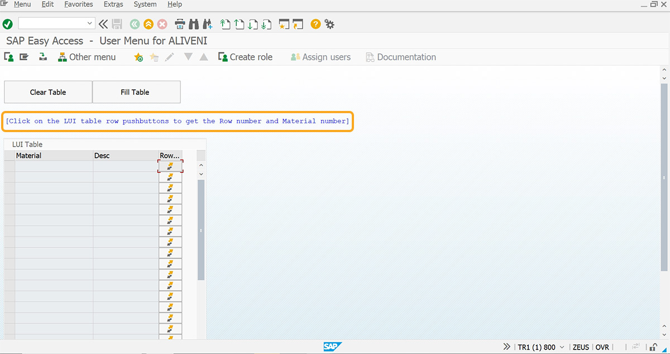Click the main window scroll up arrow
This screenshot has height=354, width=670.
tap(664, 70)
